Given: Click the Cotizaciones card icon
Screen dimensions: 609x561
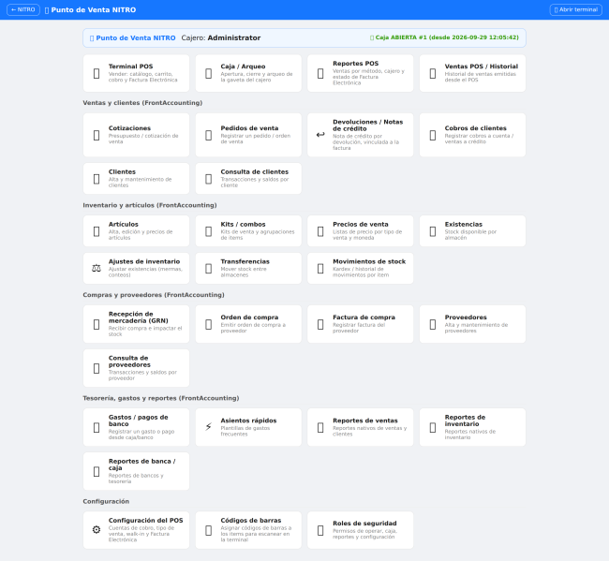Looking at the screenshot, I should tap(97, 135).
